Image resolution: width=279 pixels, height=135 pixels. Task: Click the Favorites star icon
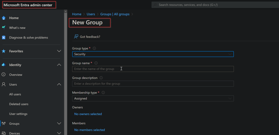pyautogui.click(x=4, y=51)
